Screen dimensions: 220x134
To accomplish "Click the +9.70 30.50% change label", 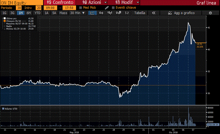I will click(200, 45).
